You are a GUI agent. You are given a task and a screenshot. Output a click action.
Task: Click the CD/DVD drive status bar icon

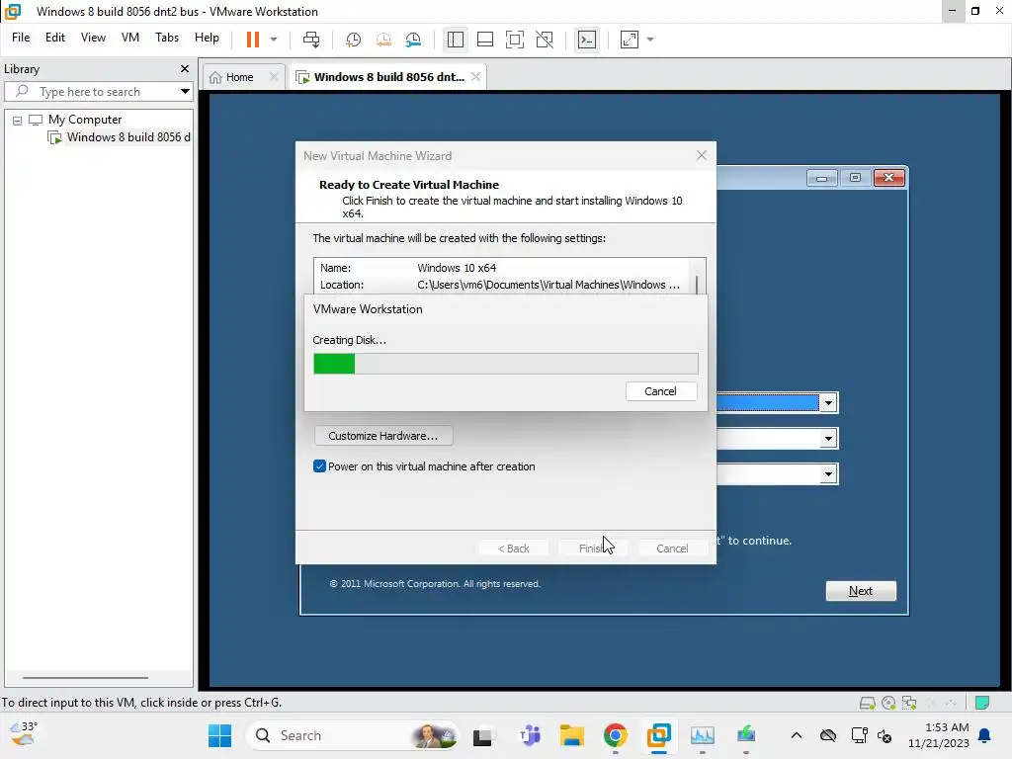888,703
